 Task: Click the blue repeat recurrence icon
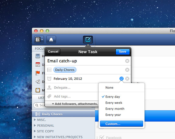click(x=121, y=79)
